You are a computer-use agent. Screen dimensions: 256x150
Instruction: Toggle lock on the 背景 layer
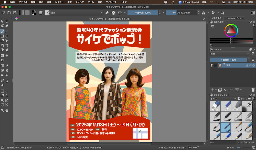247,65
